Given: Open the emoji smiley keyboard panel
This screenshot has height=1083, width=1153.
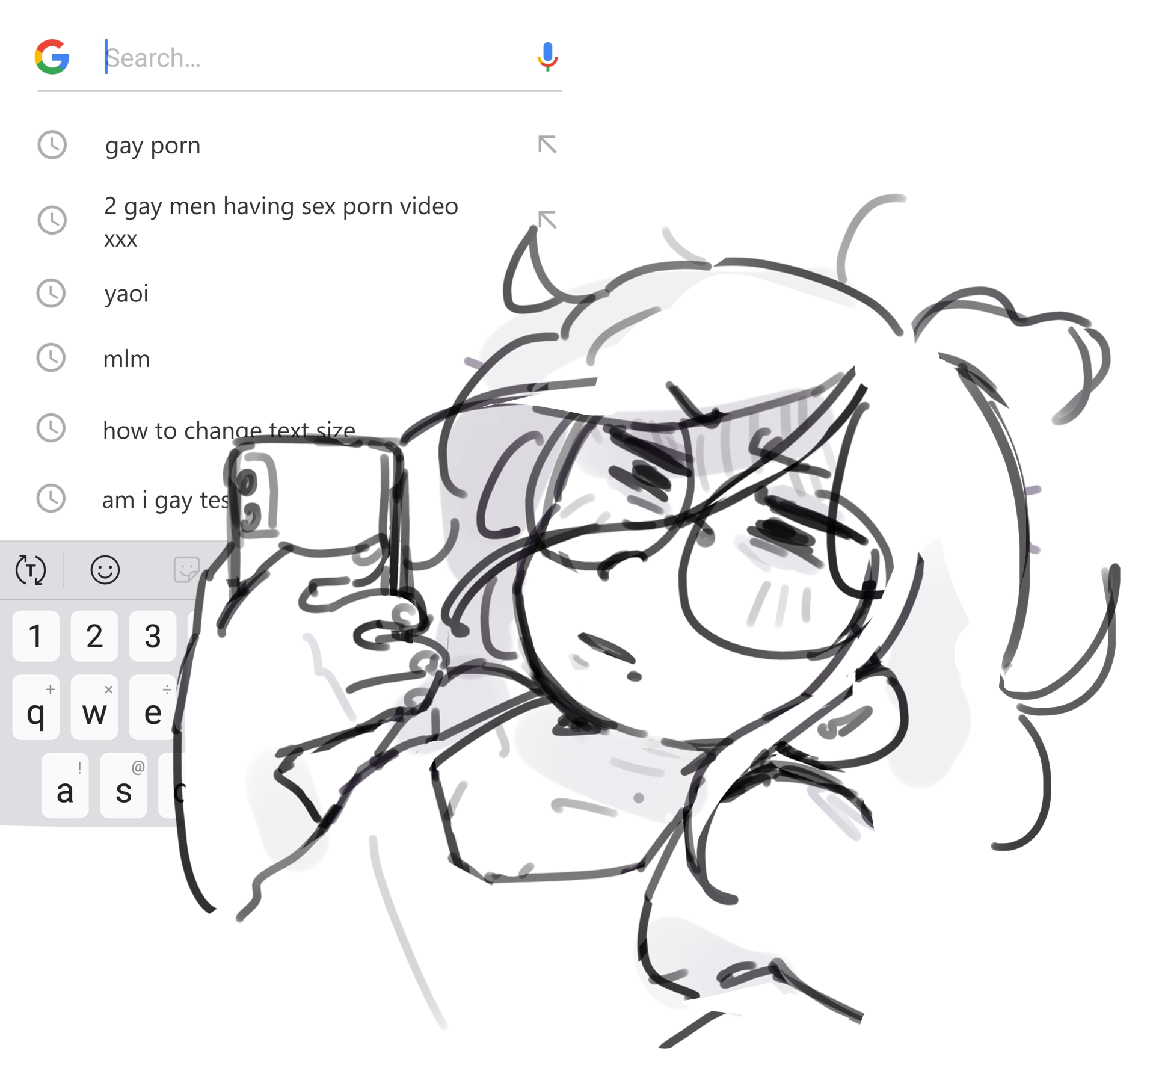Looking at the screenshot, I should [105, 569].
